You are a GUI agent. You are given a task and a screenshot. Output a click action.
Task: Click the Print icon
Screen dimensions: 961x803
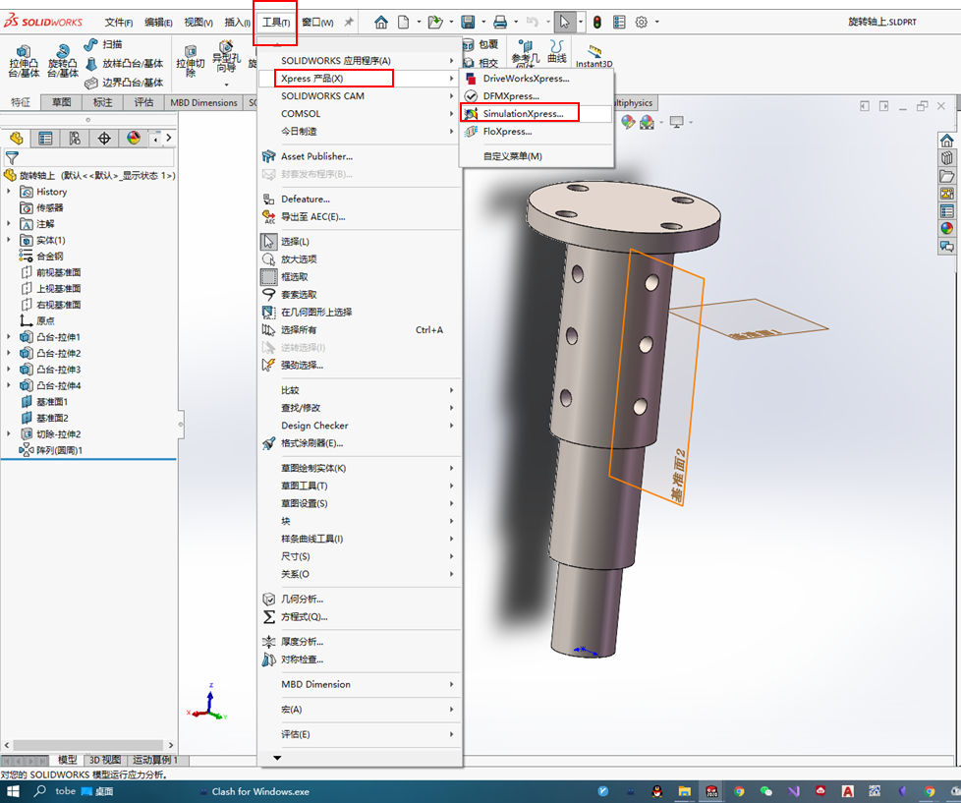[x=500, y=23]
